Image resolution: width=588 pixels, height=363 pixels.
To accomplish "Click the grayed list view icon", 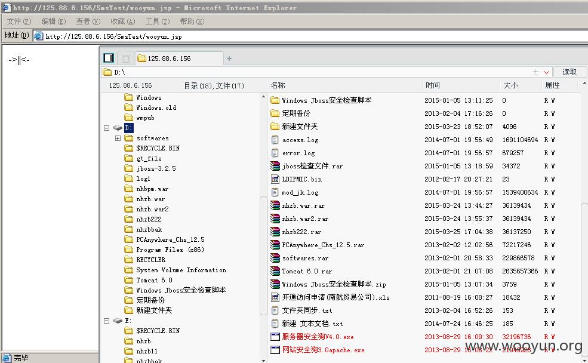I will tap(125, 58).
